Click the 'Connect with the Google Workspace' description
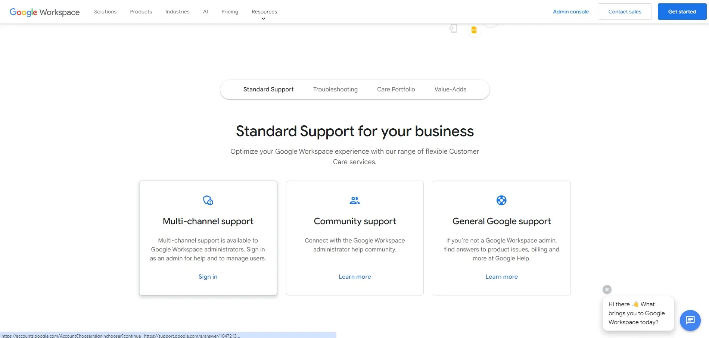Viewport: 709px width, 338px height. pos(355,245)
